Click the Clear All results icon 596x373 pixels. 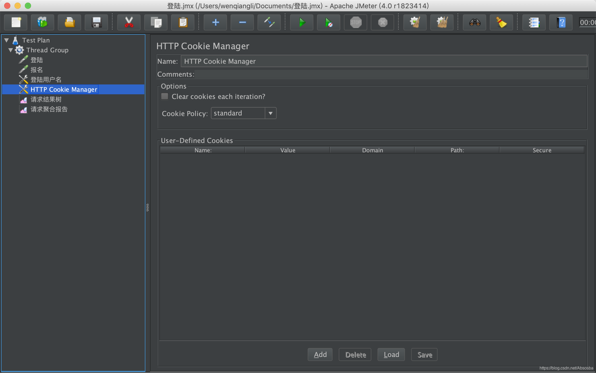(x=442, y=22)
